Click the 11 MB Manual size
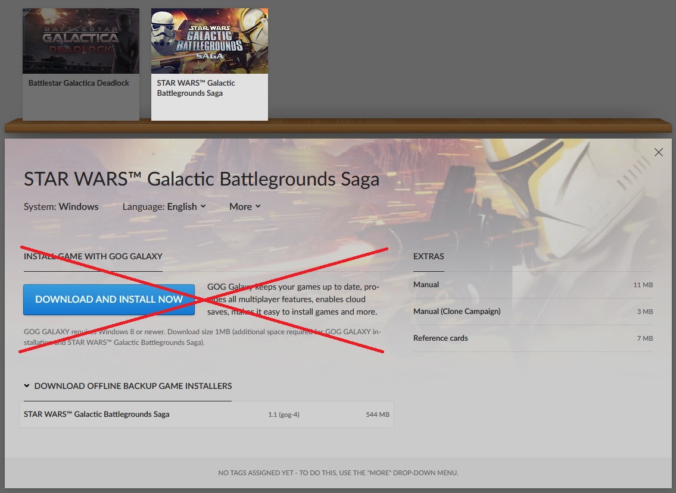Image resolution: width=676 pixels, height=493 pixels. pyautogui.click(x=643, y=285)
